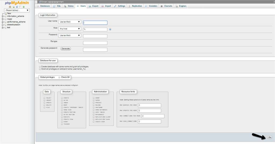Open the User name 'Use text field' dropdown
This screenshot has height=144, width=275.
(x=70, y=22)
